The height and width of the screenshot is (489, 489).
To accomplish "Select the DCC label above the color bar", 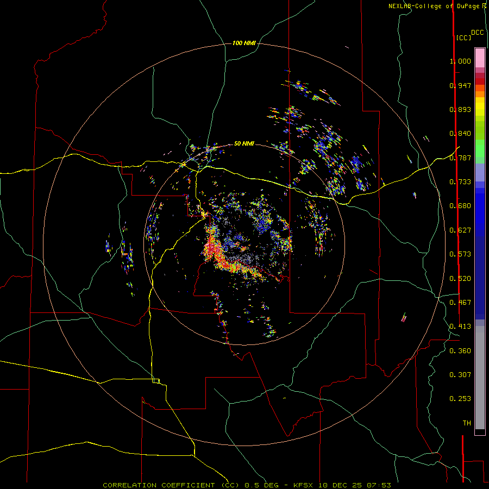I will (477, 33).
